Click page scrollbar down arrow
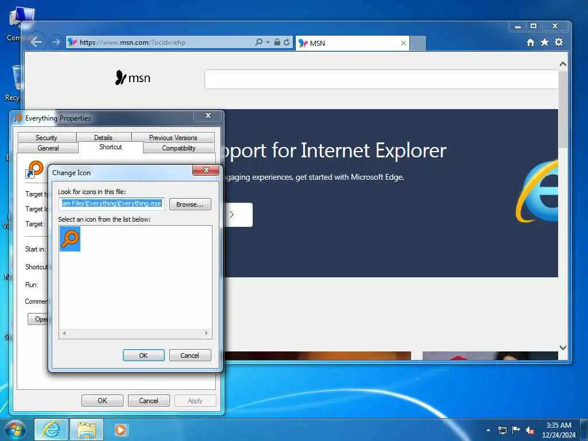Screen dimensions: 588x441 click(563, 347)
